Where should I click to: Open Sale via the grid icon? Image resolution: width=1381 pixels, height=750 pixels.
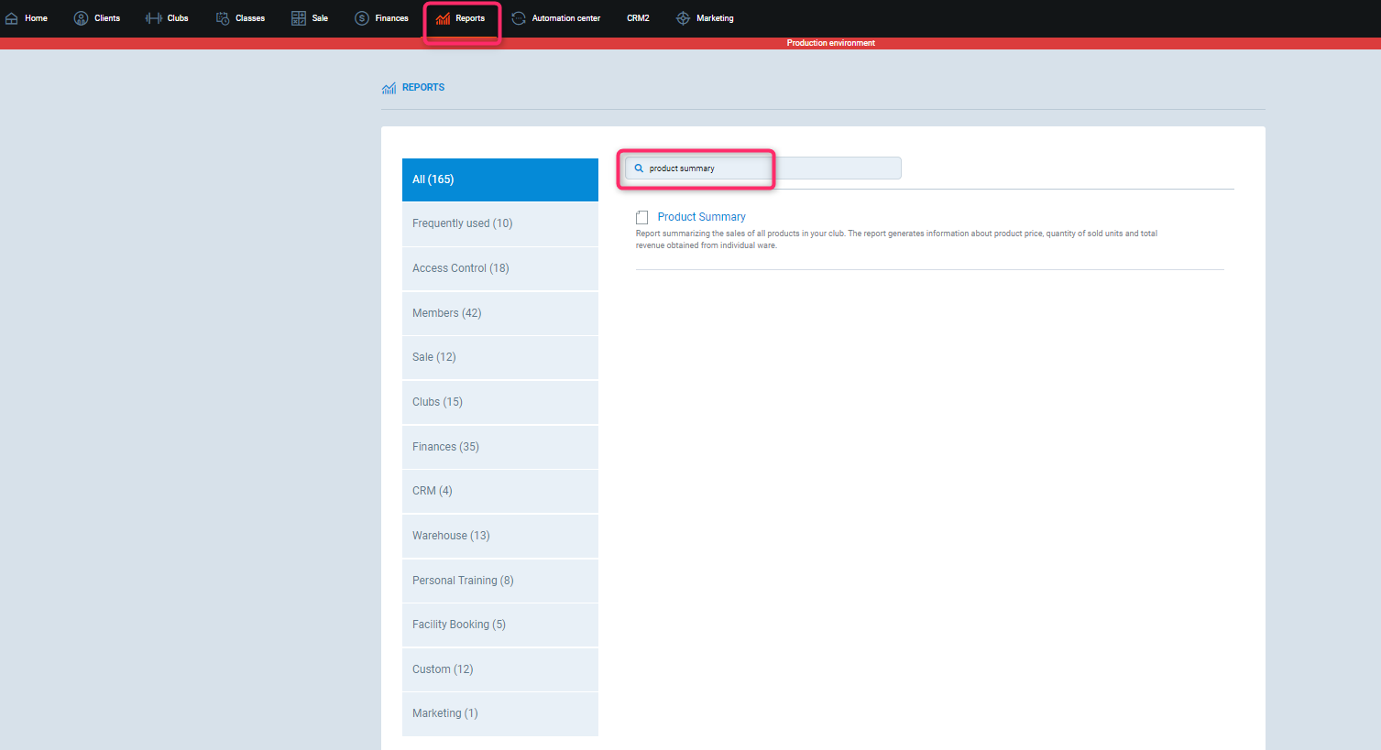[x=299, y=18]
